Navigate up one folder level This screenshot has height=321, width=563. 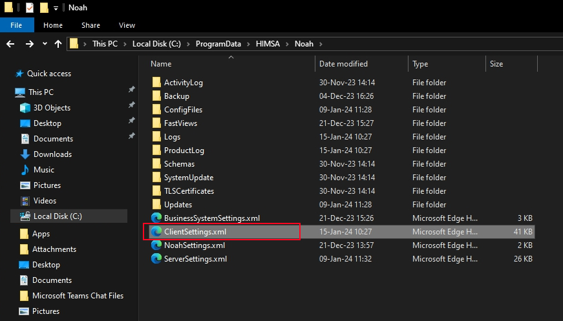(x=58, y=44)
